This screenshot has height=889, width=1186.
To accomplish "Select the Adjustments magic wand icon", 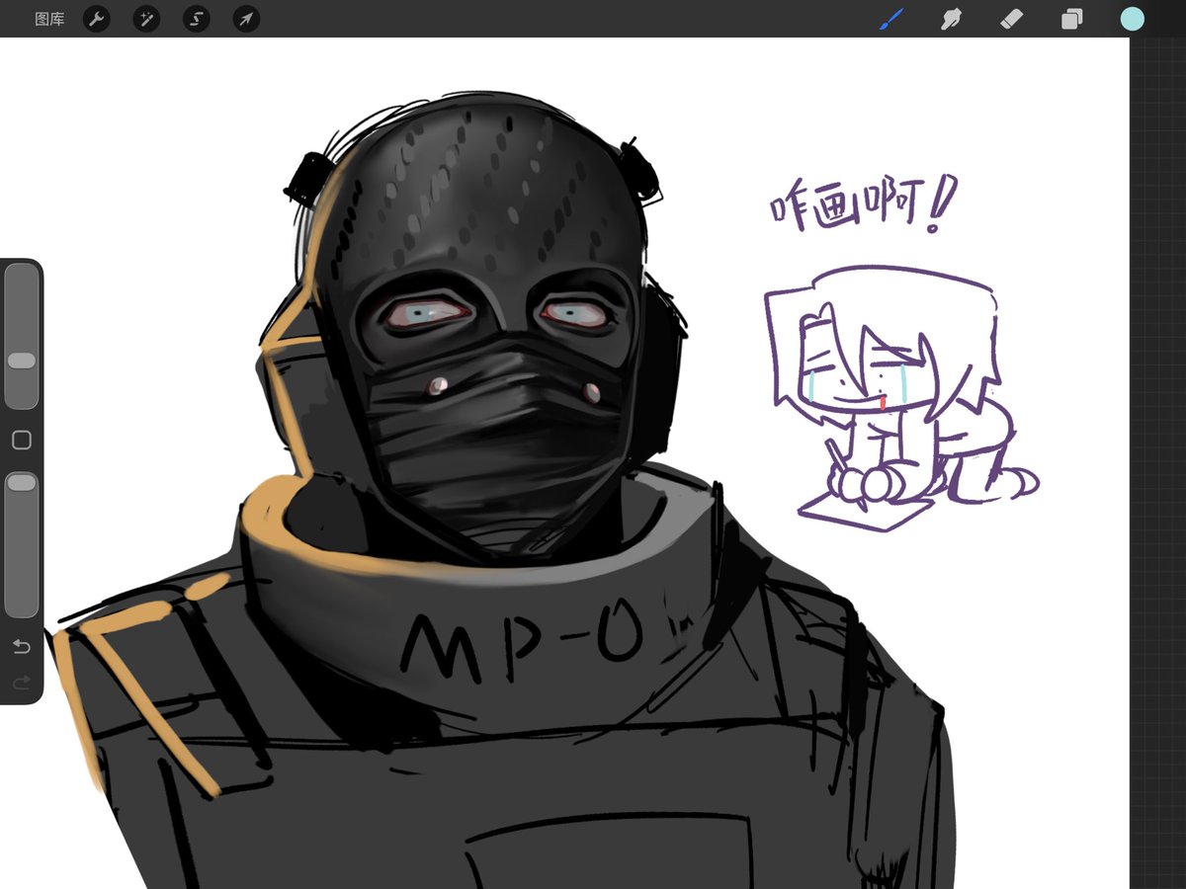I will coord(145,19).
